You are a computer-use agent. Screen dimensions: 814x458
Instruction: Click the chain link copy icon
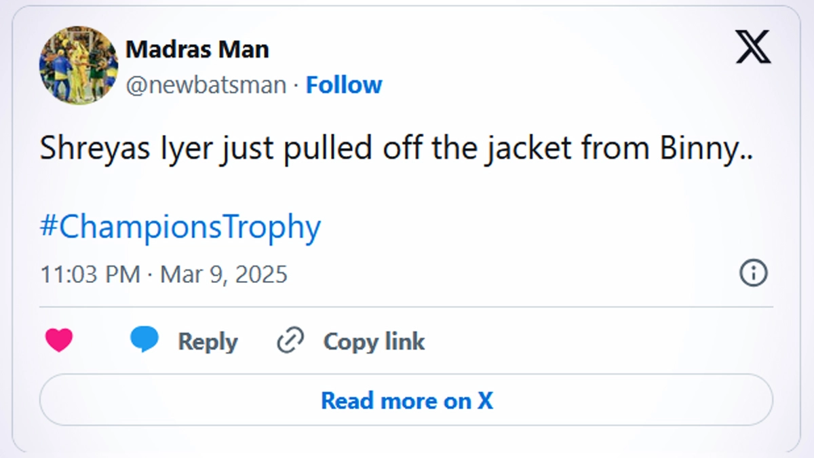pyautogui.click(x=290, y=341)
